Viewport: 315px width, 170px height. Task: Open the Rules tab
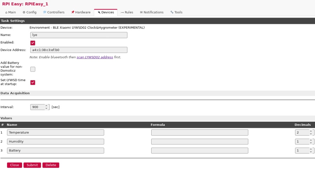[x=127, y=12]
